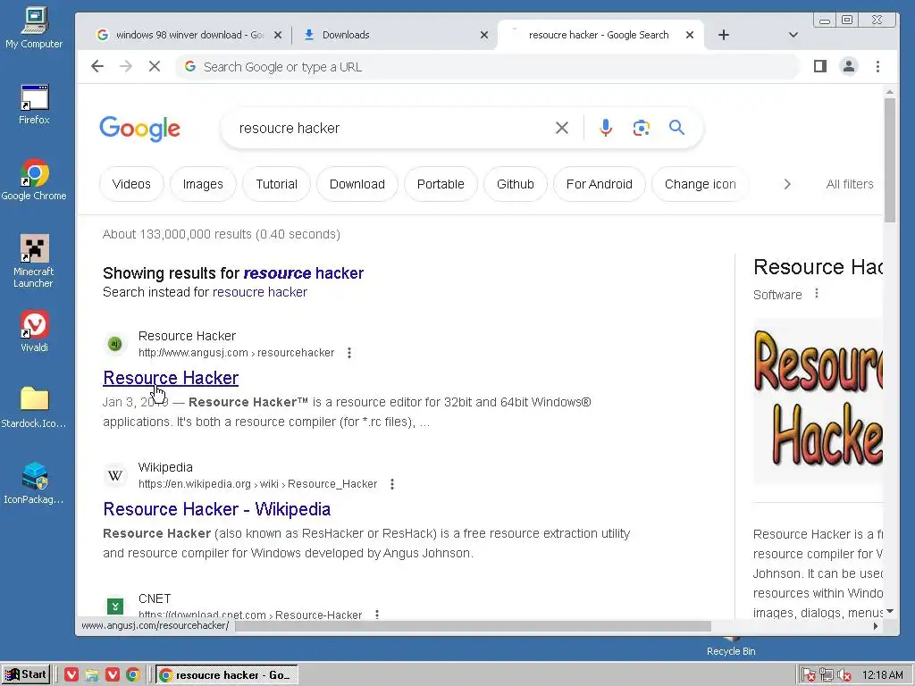The image size is (915, 686).
Task: Select the resoucre hacker taskbar button
Action: 227,675
